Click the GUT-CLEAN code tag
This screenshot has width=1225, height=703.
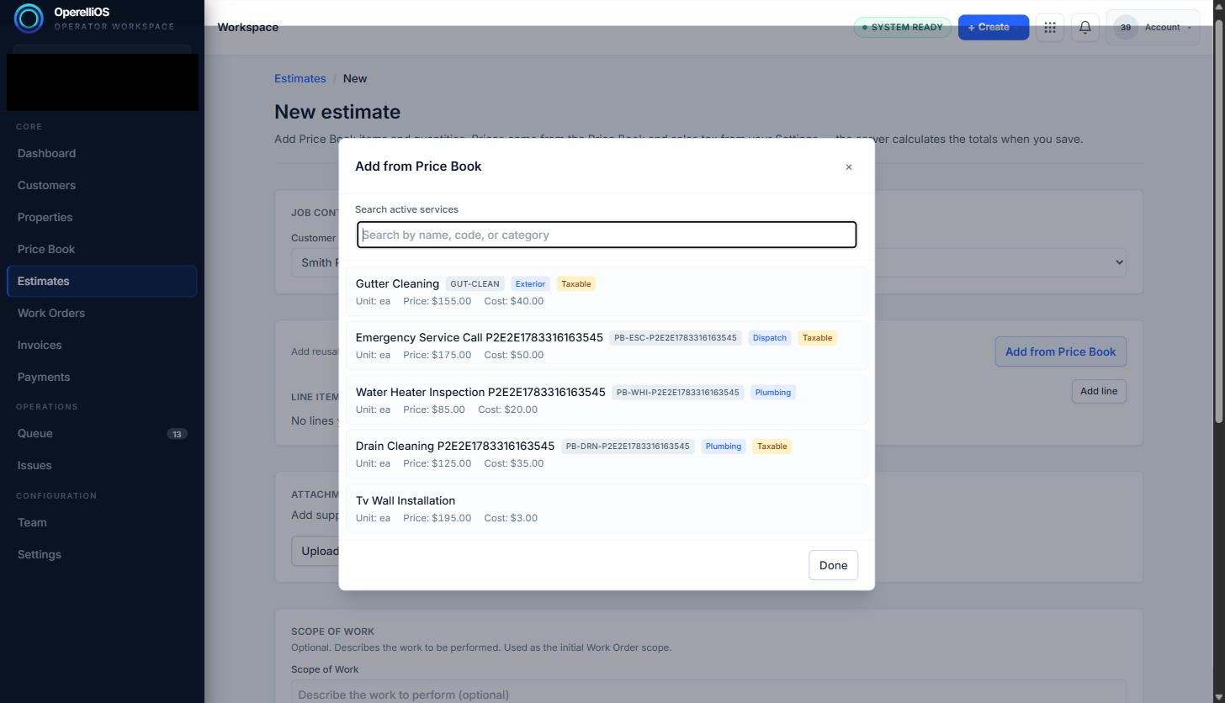475,284
